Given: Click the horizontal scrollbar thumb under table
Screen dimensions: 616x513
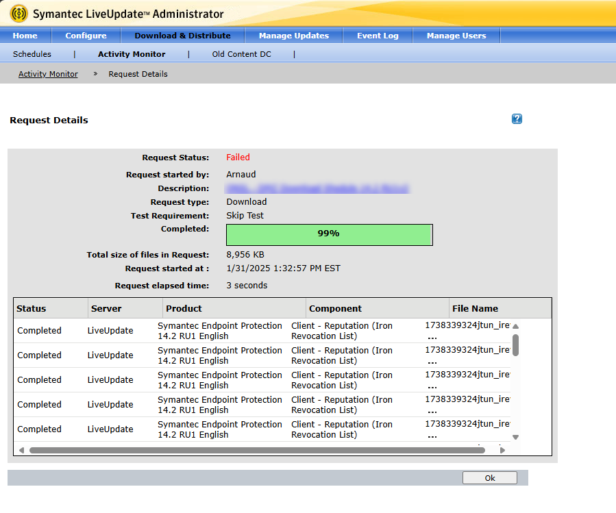Looking at the screenshot, I should [x=258, y=450].
